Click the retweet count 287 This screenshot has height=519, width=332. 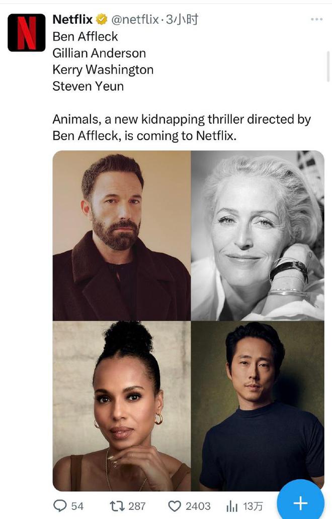[x=137, y=506]
